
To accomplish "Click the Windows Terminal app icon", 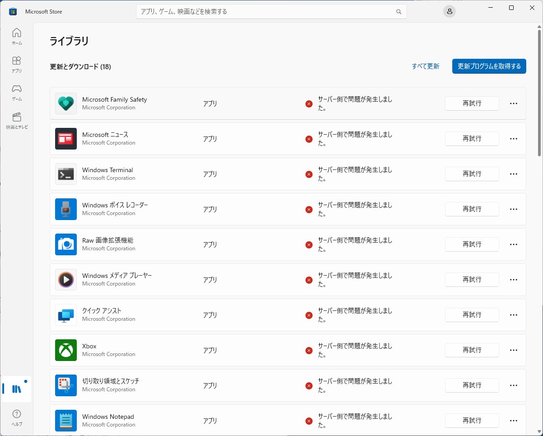I will tap(66, 174).
